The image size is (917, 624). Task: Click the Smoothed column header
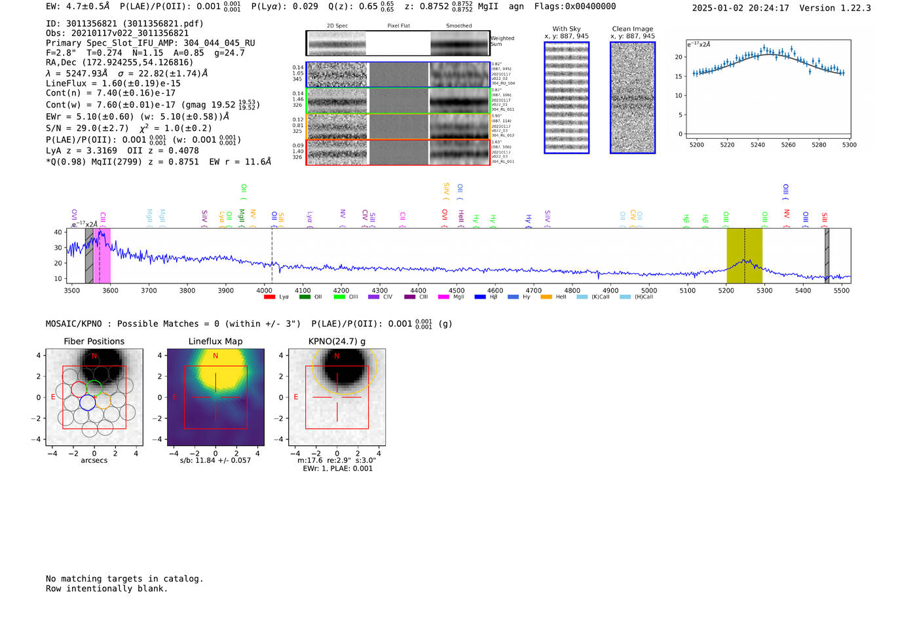459,26
